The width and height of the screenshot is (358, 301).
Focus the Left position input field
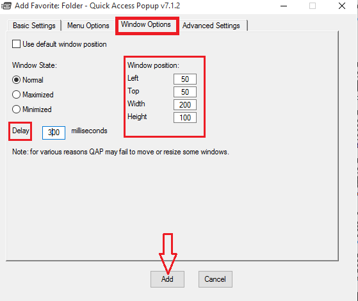[185, 79]
